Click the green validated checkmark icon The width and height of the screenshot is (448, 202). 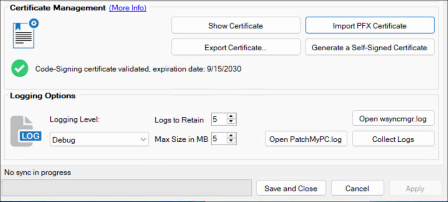pos(20,69)
